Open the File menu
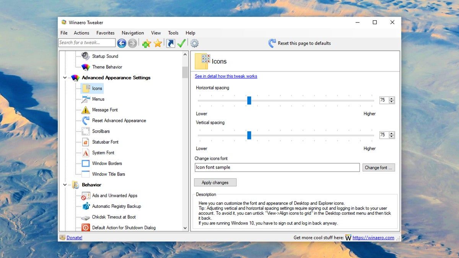 coord(64,33)
